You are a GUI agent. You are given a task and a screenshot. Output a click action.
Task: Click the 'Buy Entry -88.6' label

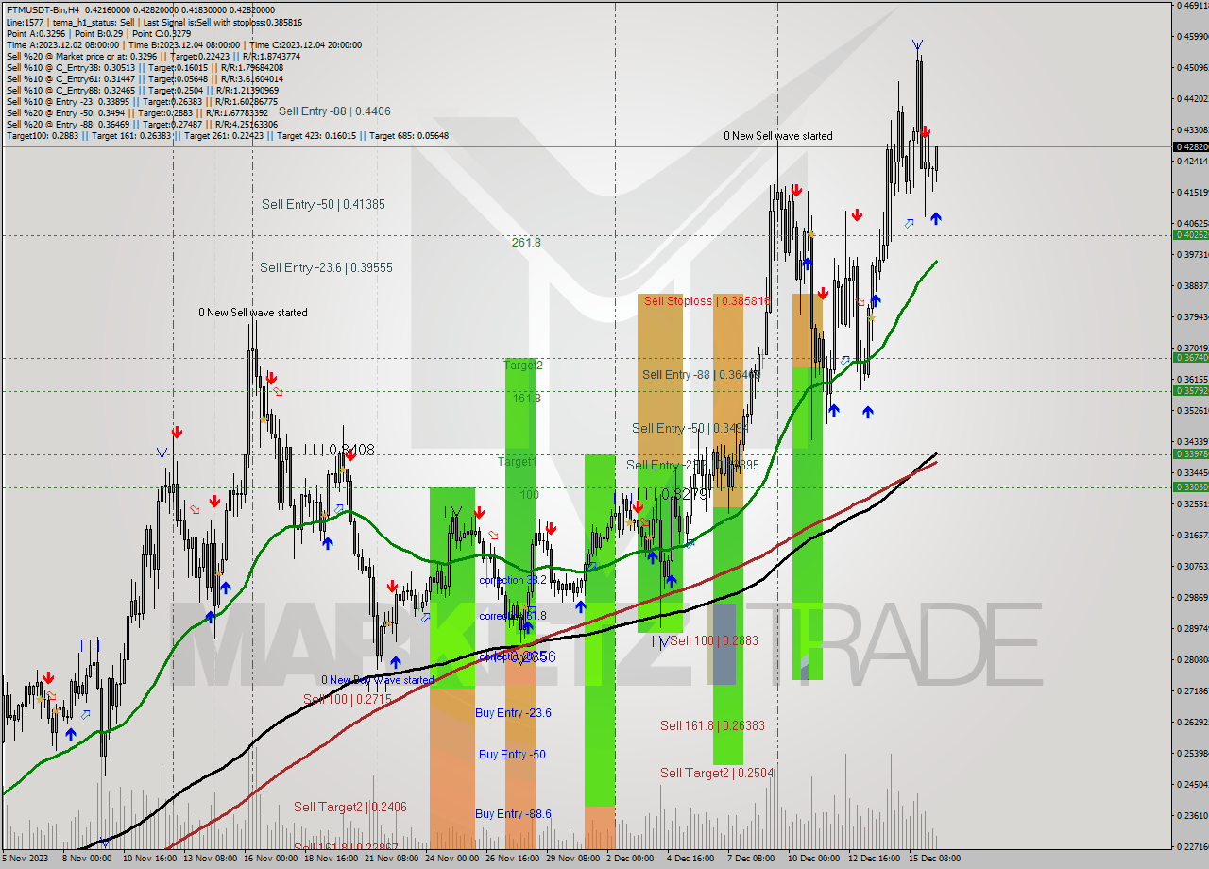pos(513,814)
